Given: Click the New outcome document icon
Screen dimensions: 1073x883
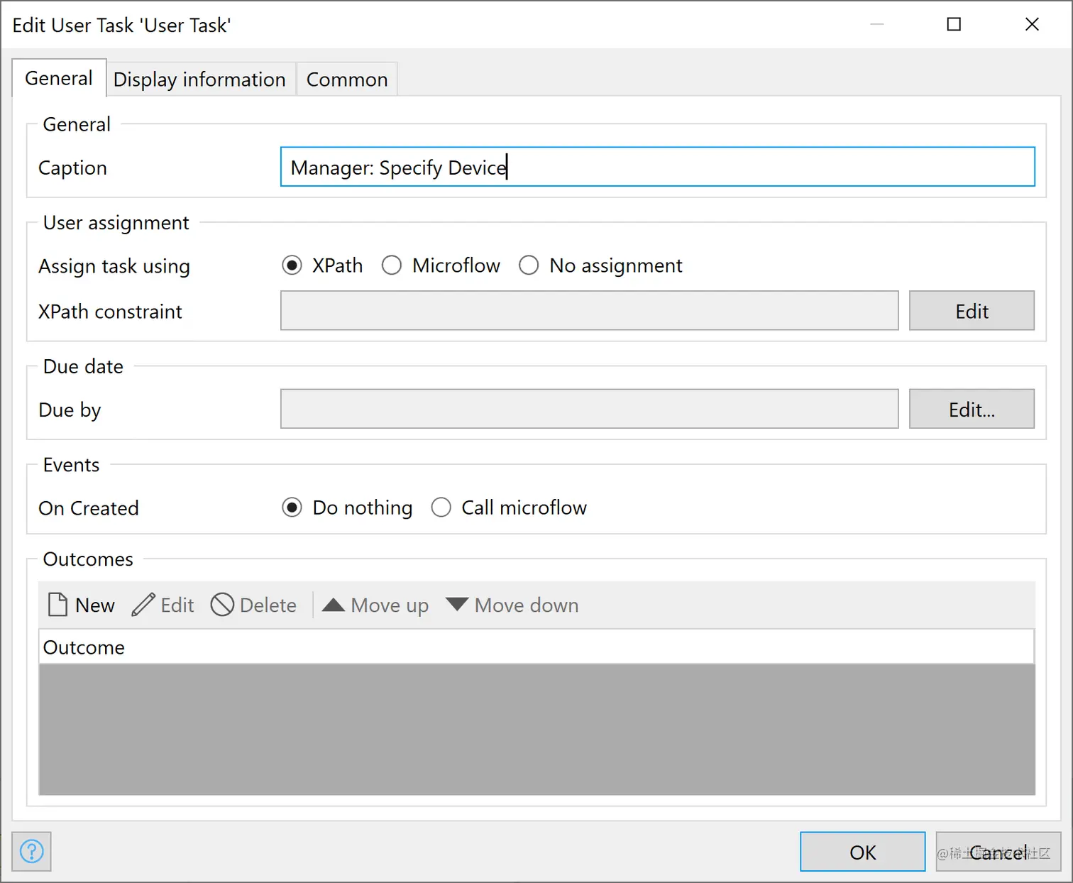Looking at the screenshot, I should 57,605.
